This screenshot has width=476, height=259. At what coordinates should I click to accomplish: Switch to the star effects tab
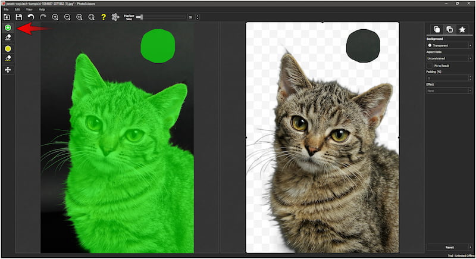pos(462,29)
